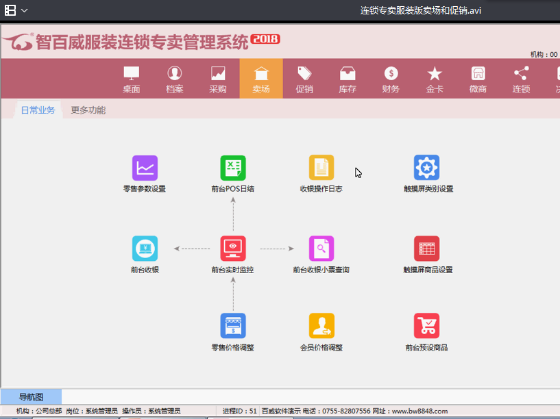Open 前台POS日结 daily settlement
The height and width of the screenshot is (419, 560).
pyautogui.click(x=233, y=167)
